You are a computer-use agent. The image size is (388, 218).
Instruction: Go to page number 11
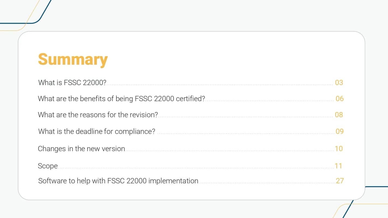click(338, 166)
